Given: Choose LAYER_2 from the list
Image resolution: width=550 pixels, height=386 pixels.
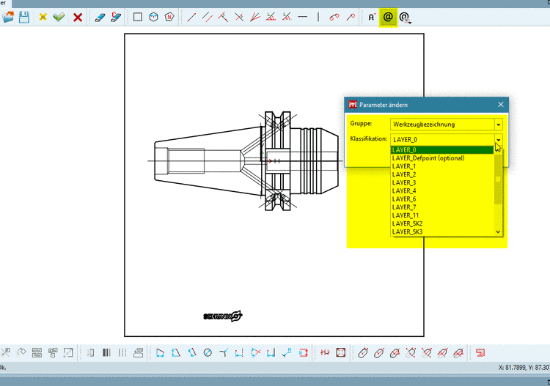Looking at the screenshot, I should click(x=442, y=174).
